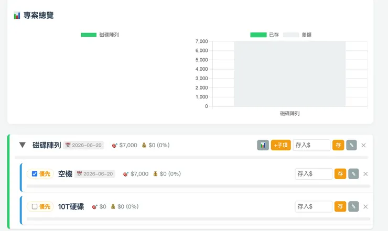The width and height of the screenshot is (388, 231).
Task: Click calendar date badge on 磁碟陣列
Action: 84,145
